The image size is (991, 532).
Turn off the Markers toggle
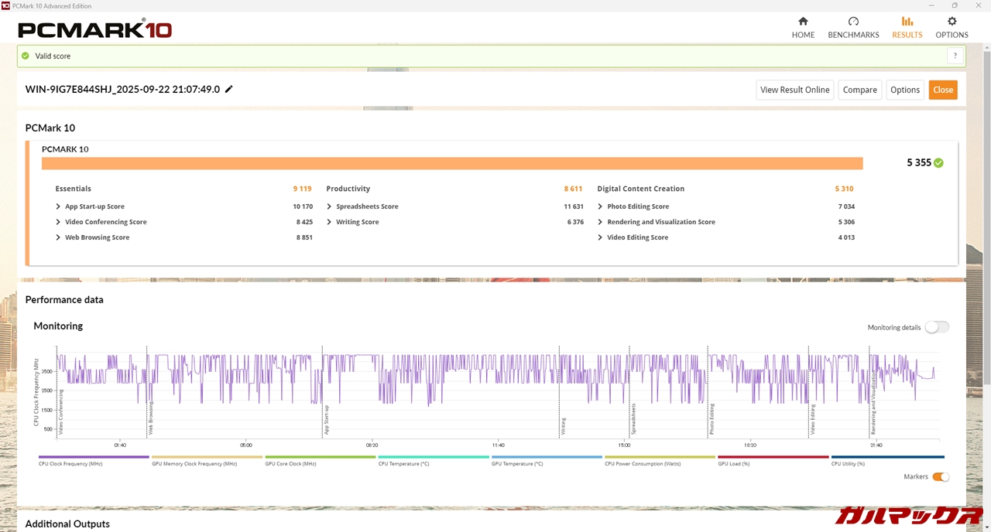(941, 476)
